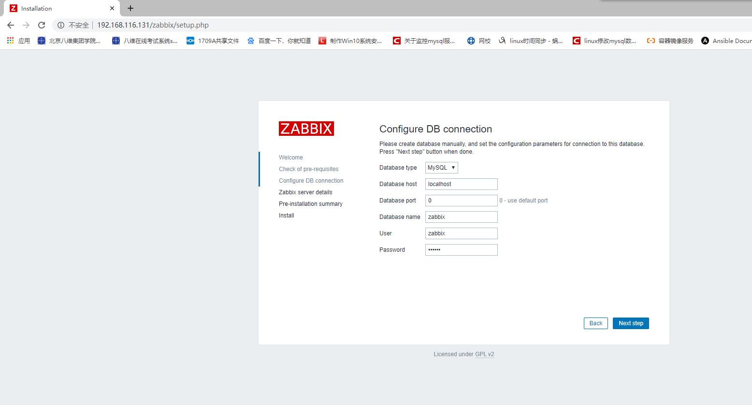Open the 应用 apps grid bookmark
752x405 pixels.
click(18, 41)
